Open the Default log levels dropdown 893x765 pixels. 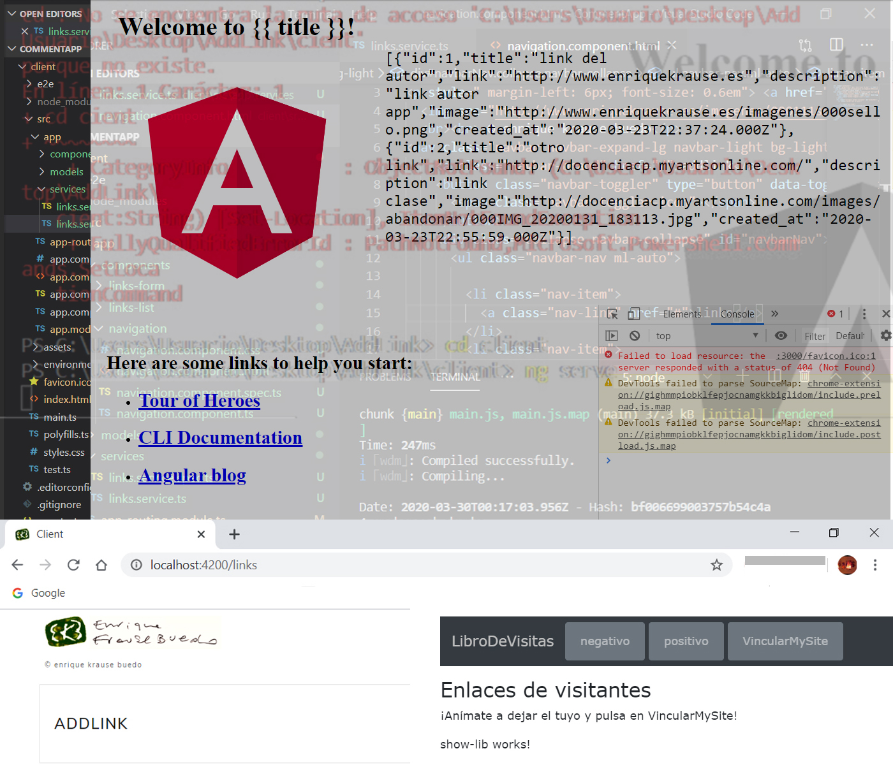pos(850,335)
